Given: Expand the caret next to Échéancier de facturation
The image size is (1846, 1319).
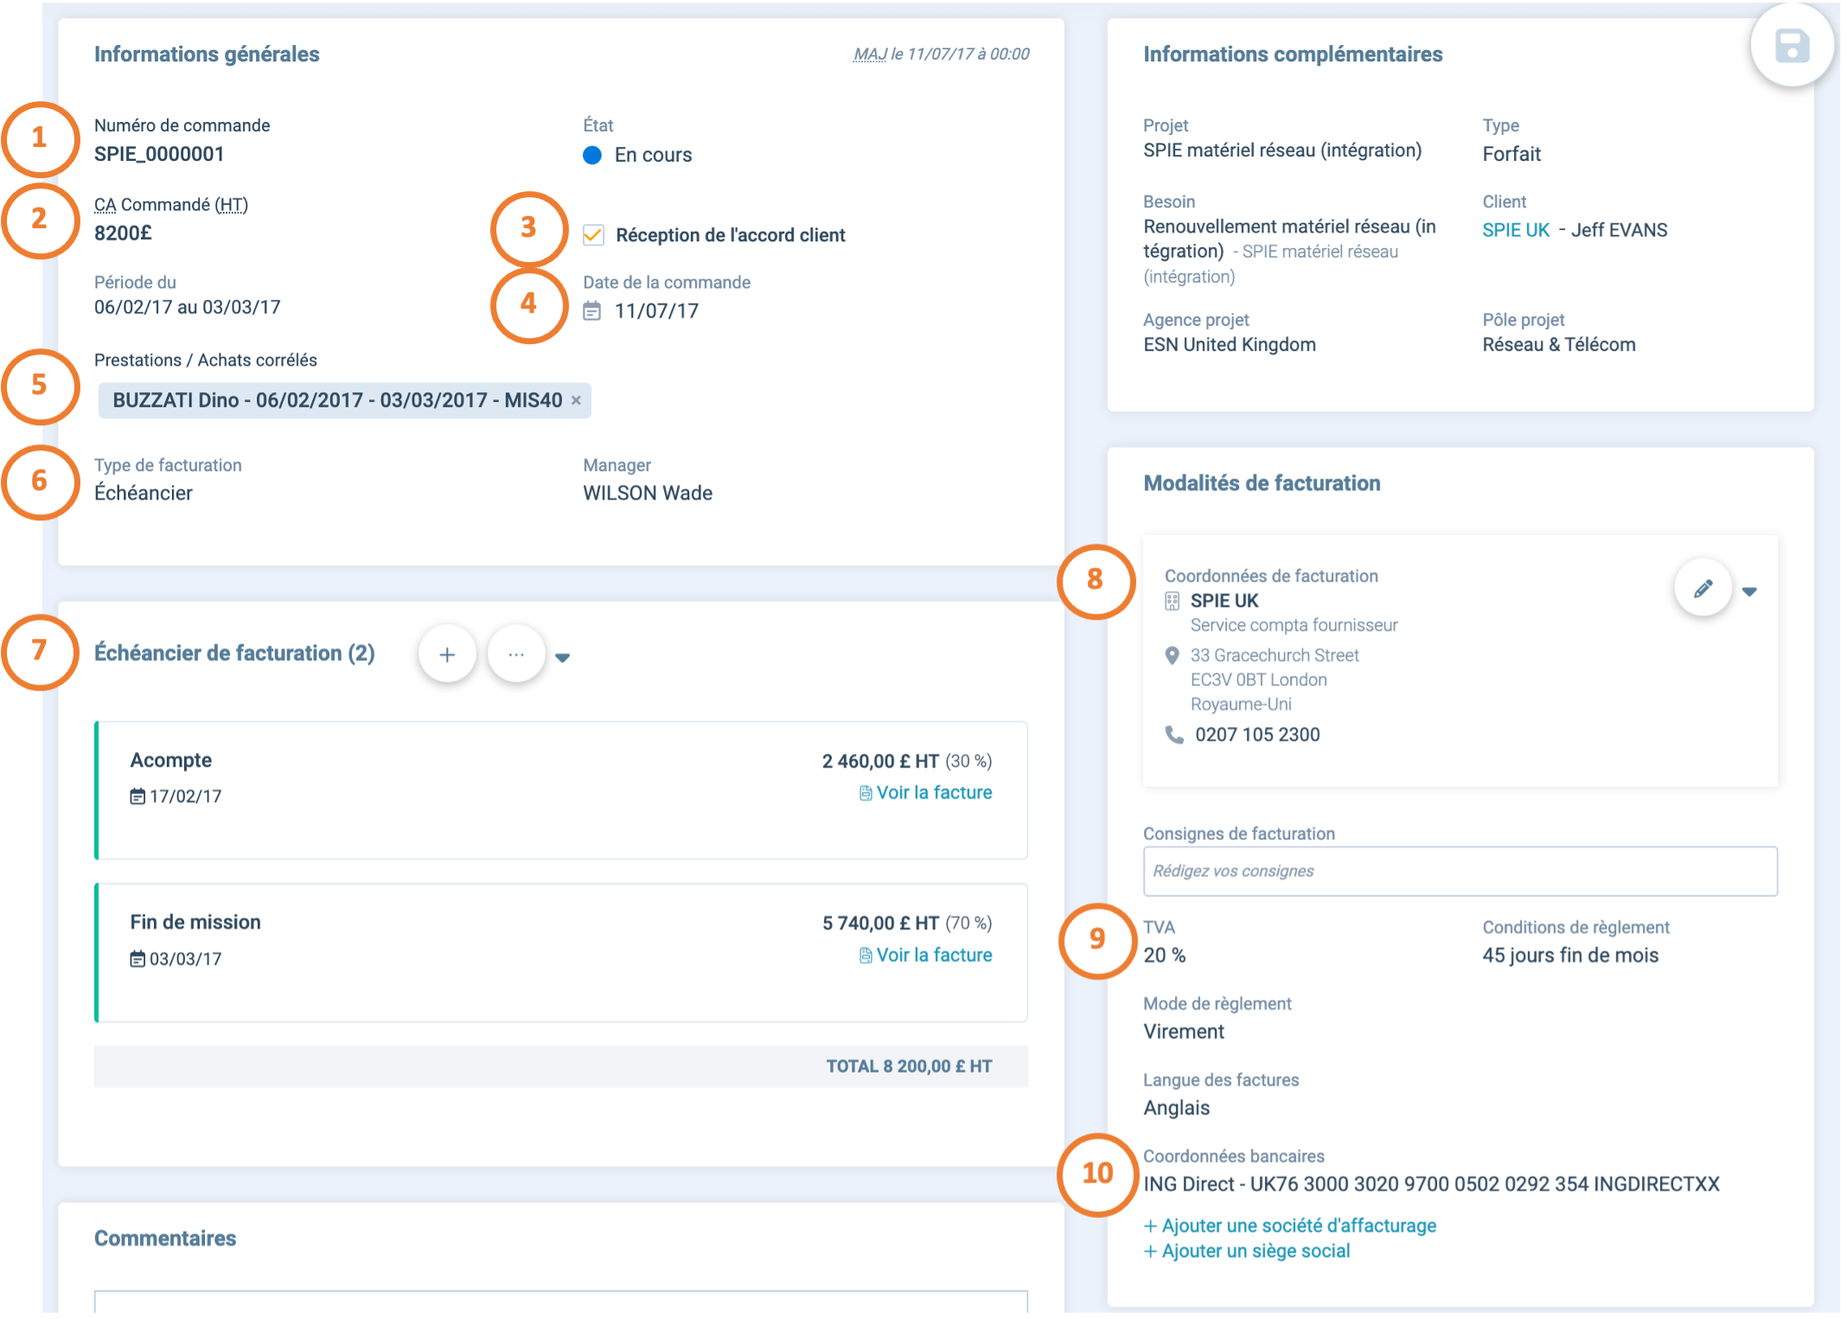Looking at the screenshot, I should [x=562, y=658].
